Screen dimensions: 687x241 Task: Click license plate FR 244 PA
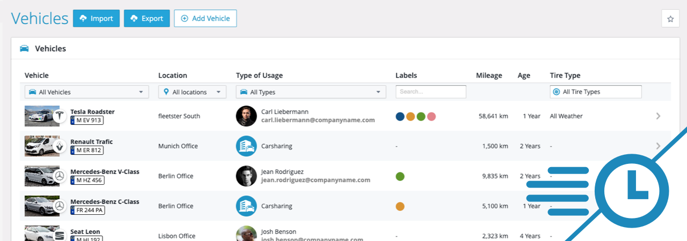point(87,210)
